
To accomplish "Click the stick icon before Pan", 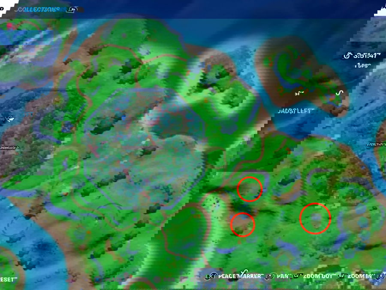I will [271, 276].
